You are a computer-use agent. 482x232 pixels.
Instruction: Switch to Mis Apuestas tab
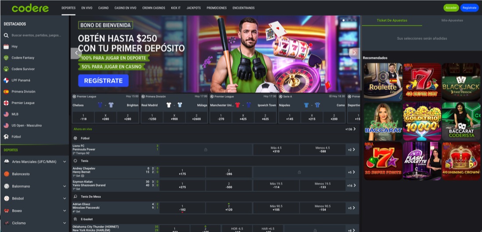pyautogui.click(x=452, y=21)
